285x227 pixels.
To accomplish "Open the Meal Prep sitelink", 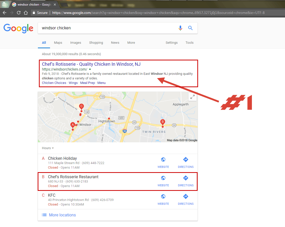I will 88,83.
